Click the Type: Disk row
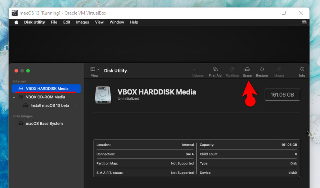This screenshot has width=320, height=188. pyautogui.click(x=248, y=163)
